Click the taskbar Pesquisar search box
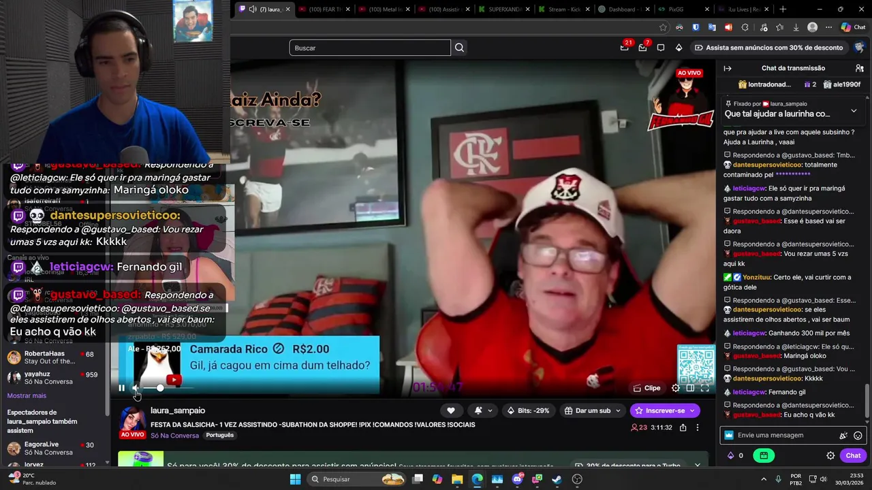Screen dimensions: 872x490 coord(356,479)
